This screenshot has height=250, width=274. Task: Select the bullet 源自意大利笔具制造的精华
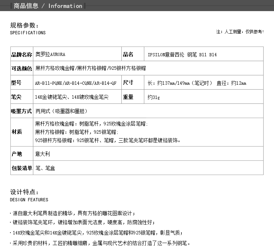pyautogui.click(x=72, y=213)
